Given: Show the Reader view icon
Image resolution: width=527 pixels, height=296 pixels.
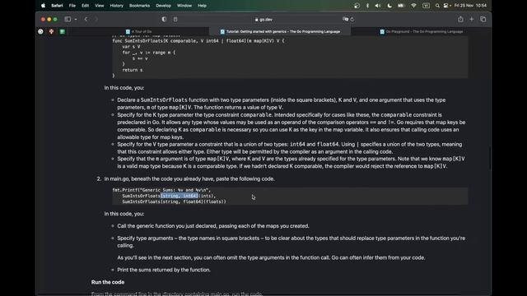Looking at the screenshot, I should pos(175,19).
